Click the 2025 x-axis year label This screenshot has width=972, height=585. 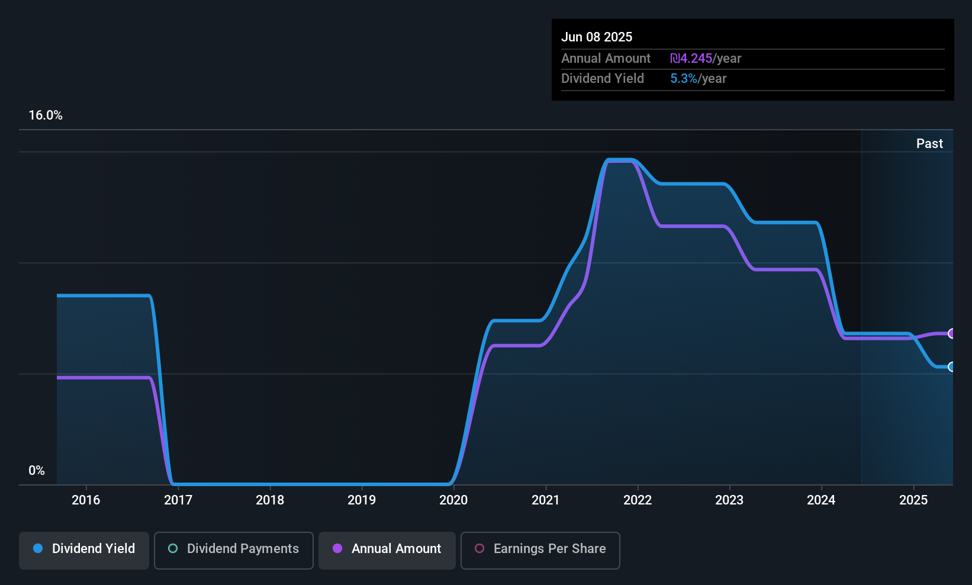pos(913,500)
